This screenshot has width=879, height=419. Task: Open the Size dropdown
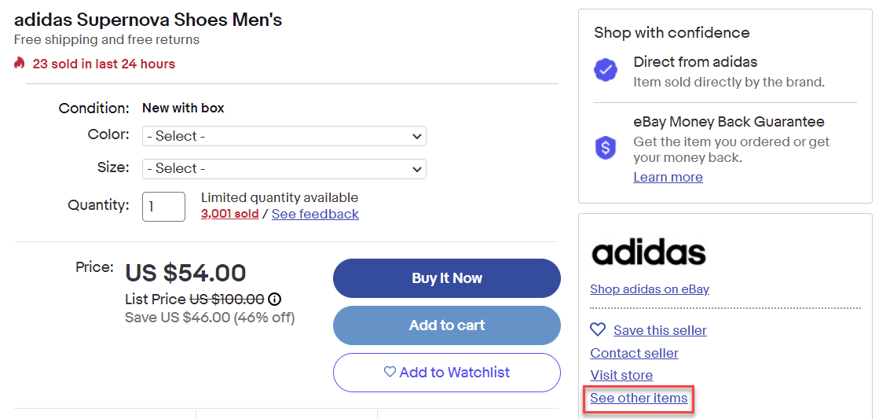(x=284, y=168)
